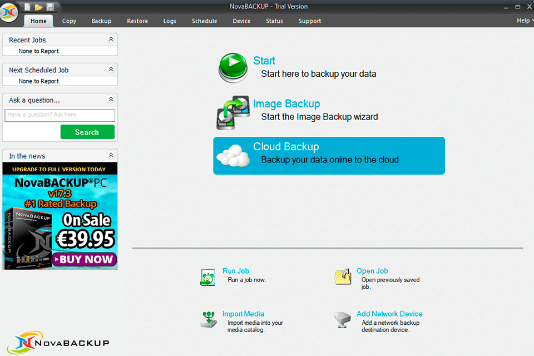Image resolution: width=534 pixels, height=356 pixels.
Task: Click BUY NOW in the upgrade ad
Action: [x=85, y=259]
